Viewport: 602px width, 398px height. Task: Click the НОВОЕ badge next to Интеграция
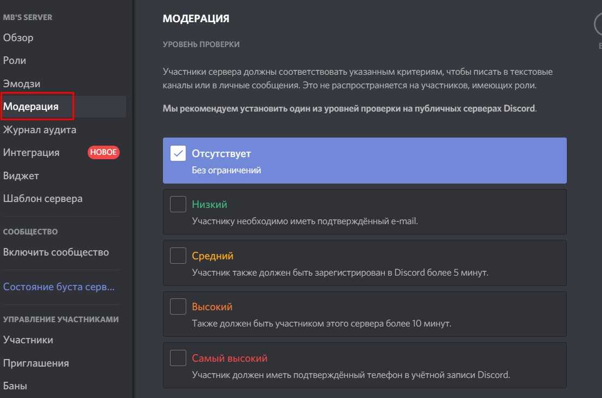[103, 153]
